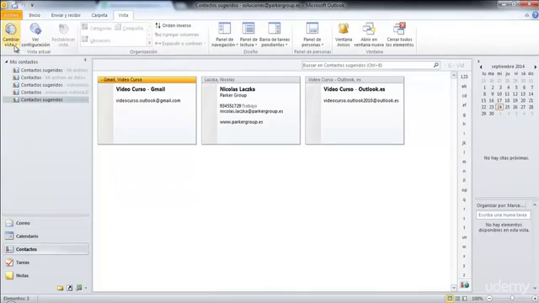
Task: Select the Video Curso - Gmail contact card
Action: coord(147,110)
